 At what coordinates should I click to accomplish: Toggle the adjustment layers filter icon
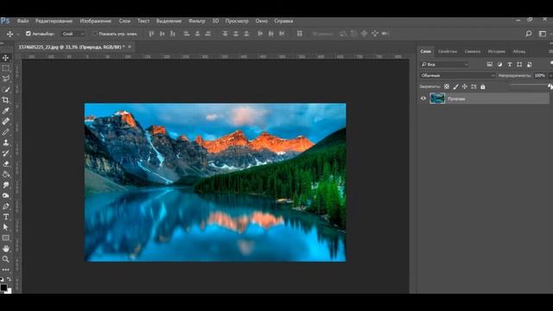[x=499, y=65]
